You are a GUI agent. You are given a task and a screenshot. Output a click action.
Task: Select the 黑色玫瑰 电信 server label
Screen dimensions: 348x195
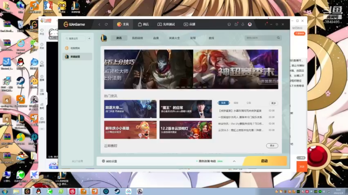[x=207, y=161]
